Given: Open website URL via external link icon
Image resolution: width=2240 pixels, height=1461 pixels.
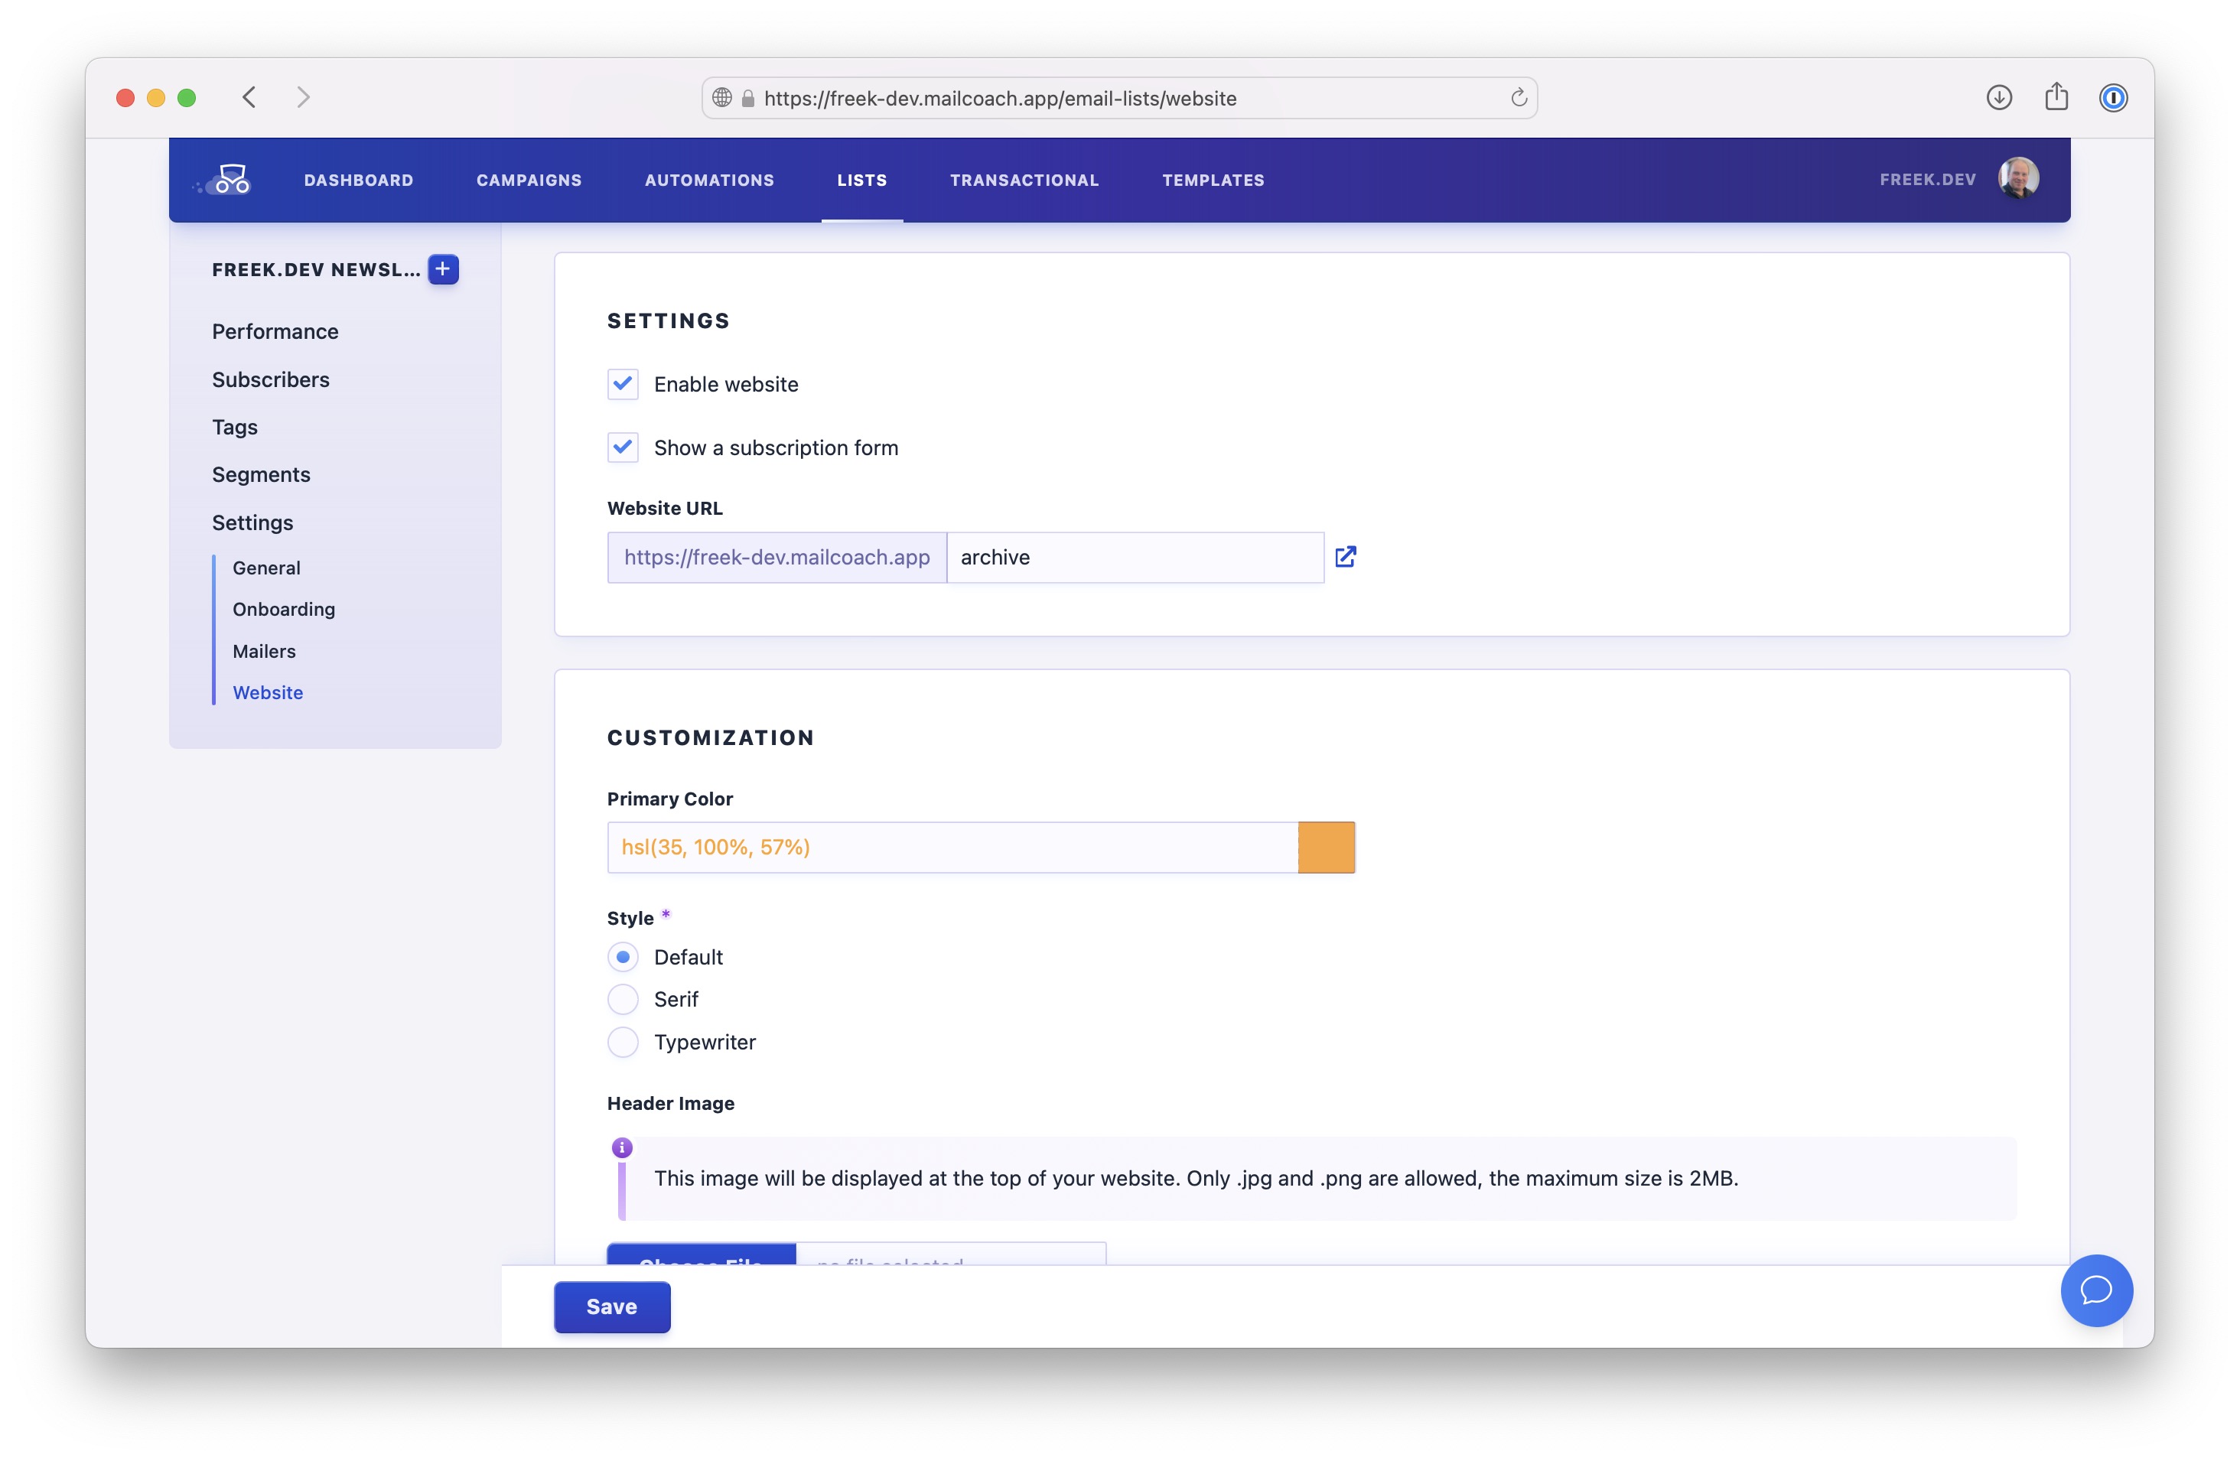Looking at the screenshot, I should click(x=1346, y=557).
